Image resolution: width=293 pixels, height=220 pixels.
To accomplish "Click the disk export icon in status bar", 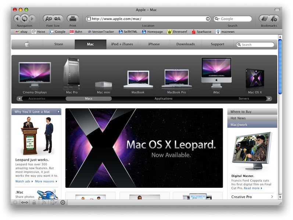I will point(53,202).
